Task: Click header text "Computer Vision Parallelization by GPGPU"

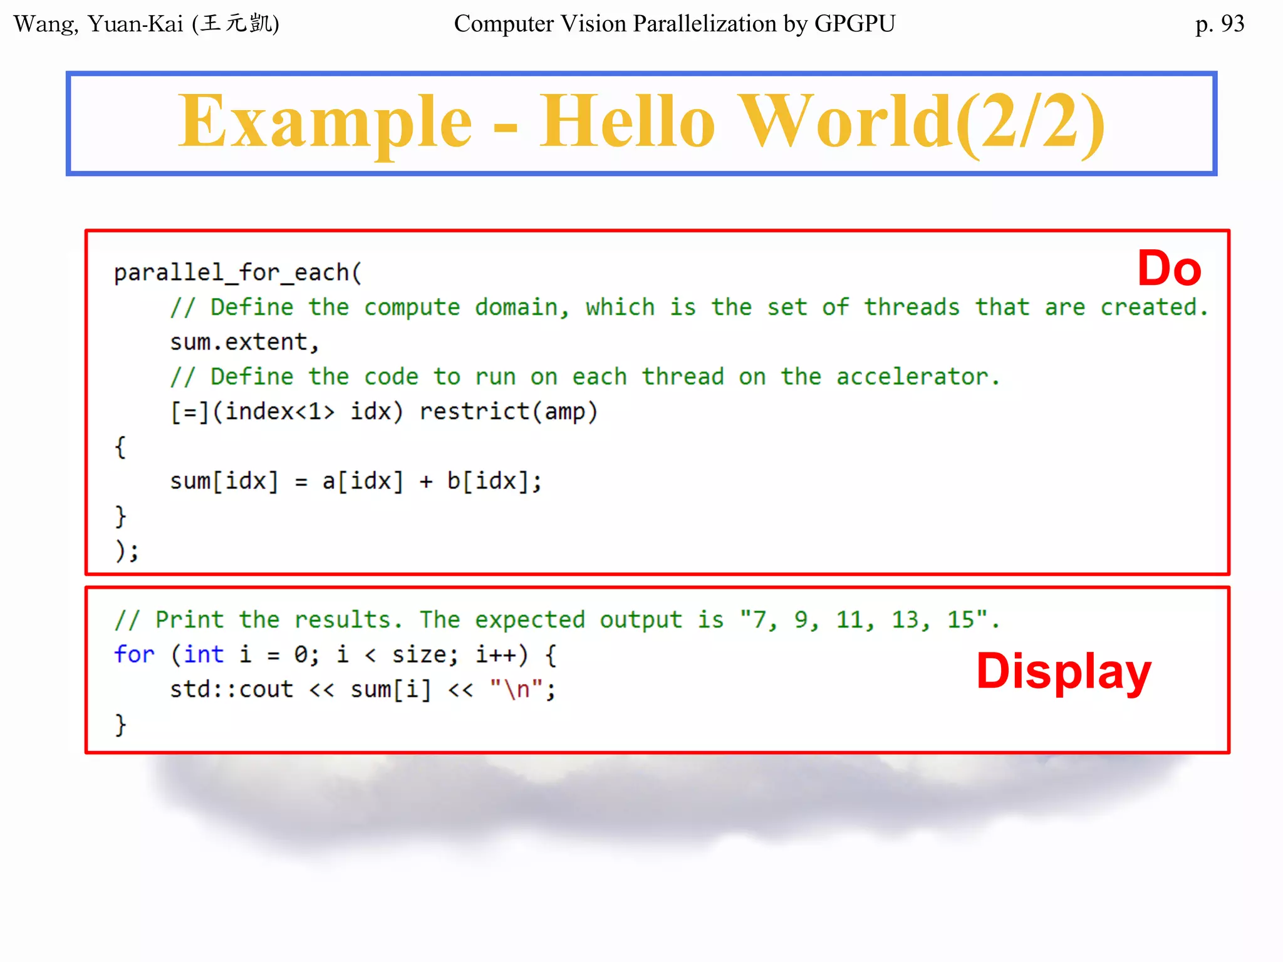Action: (x=674, y=24)
